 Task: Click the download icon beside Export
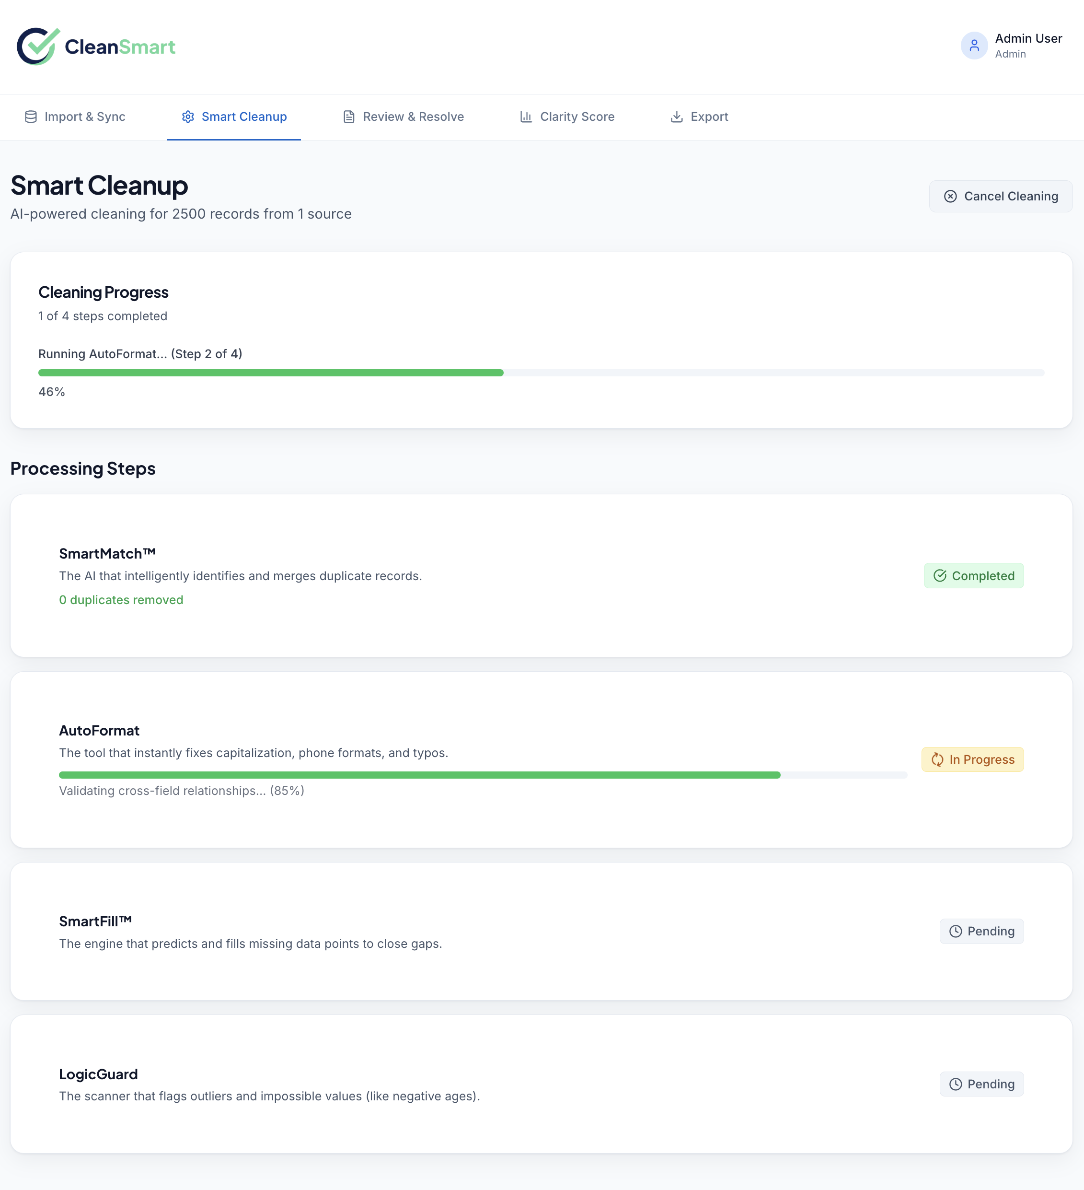[677, 117]
